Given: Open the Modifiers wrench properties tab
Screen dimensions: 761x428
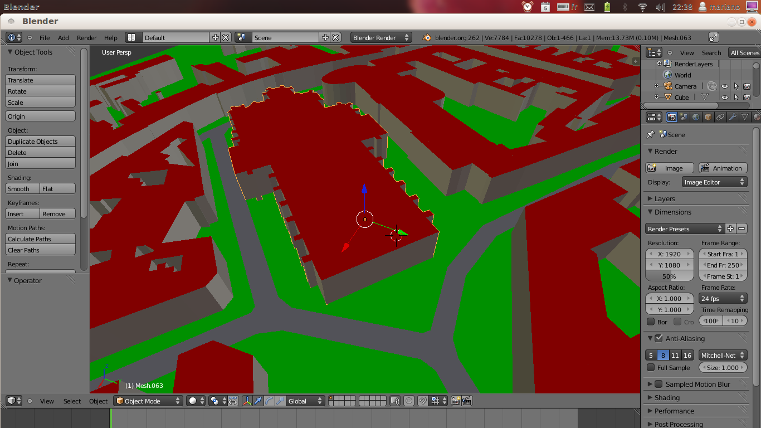Looking at the screenshot, I should pos(733,117).
